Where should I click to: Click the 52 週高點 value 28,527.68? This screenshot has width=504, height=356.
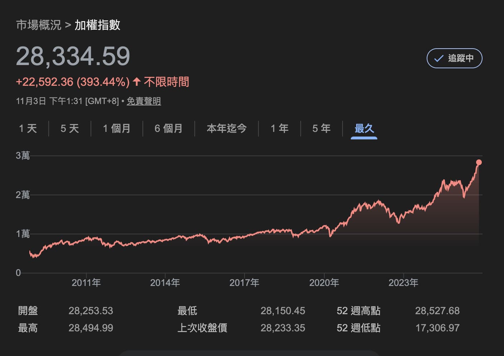pyautogui.click(x=437, y=311)
